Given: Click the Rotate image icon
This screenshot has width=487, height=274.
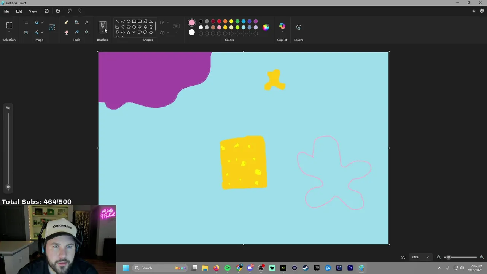Looking at the screenshot, I should pyautogui.click(x=36, y=22).
